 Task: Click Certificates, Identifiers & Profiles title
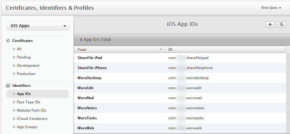[50, 8]
